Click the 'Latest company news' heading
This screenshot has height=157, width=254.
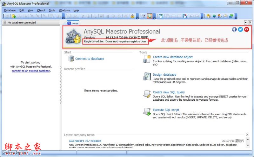click(x=79, y=135)
